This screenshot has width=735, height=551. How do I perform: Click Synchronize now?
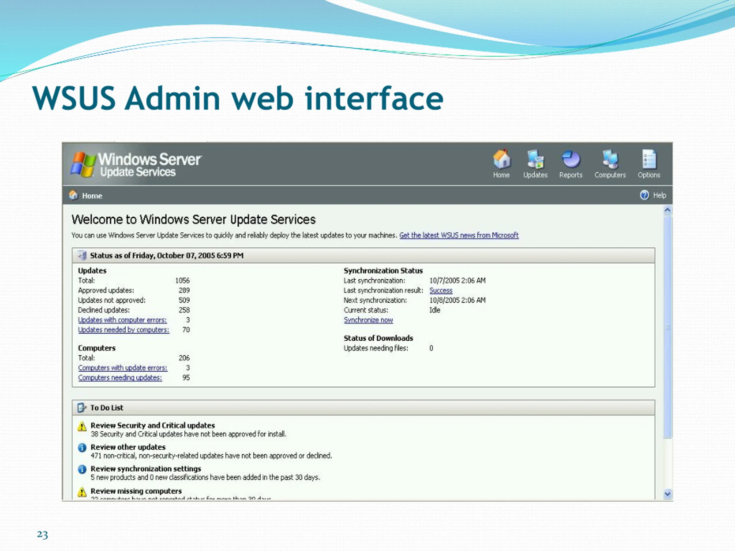[368, 320]
